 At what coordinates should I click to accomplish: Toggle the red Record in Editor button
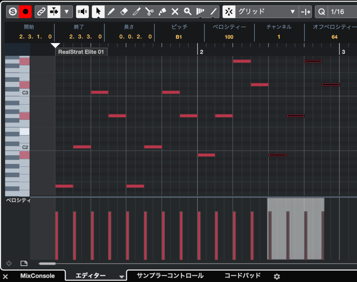point(25,12)
